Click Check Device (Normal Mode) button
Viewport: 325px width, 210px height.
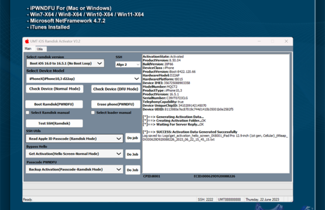[54, 89]
